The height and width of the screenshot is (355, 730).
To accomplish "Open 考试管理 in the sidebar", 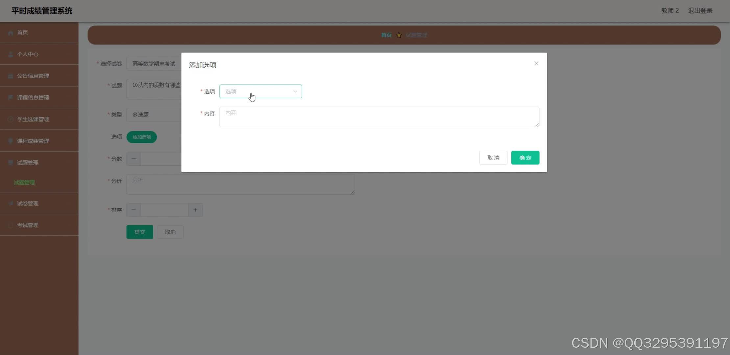I will click(x=39, y=225).
